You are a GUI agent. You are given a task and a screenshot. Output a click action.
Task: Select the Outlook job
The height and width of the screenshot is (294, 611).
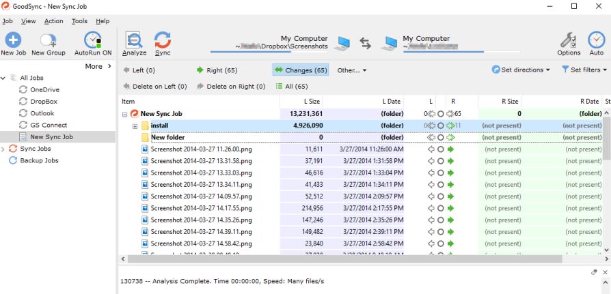pos(42,113)
